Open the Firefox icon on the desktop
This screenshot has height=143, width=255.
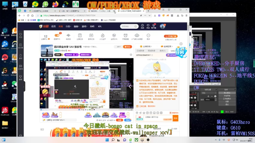(55, 4)
